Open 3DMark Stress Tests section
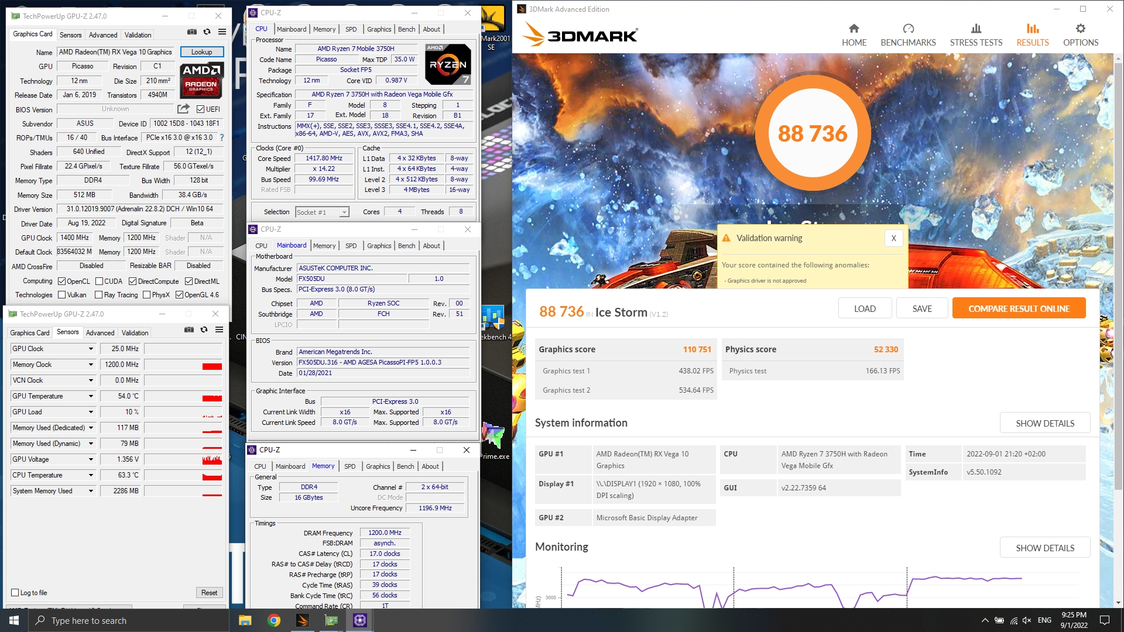1124x632 pixels. tap(976, 35)
